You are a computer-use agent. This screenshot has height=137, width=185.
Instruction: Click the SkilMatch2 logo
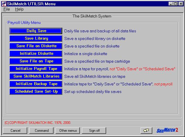(167, 130)
